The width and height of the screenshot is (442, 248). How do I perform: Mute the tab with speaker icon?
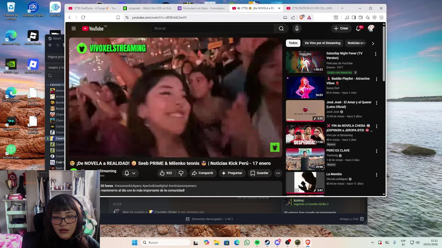pos(239,8)
